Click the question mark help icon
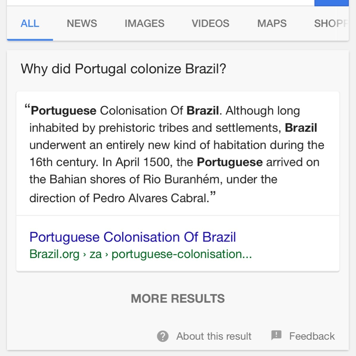The height and width of the screenshot is (356, 356). point(163,336)
